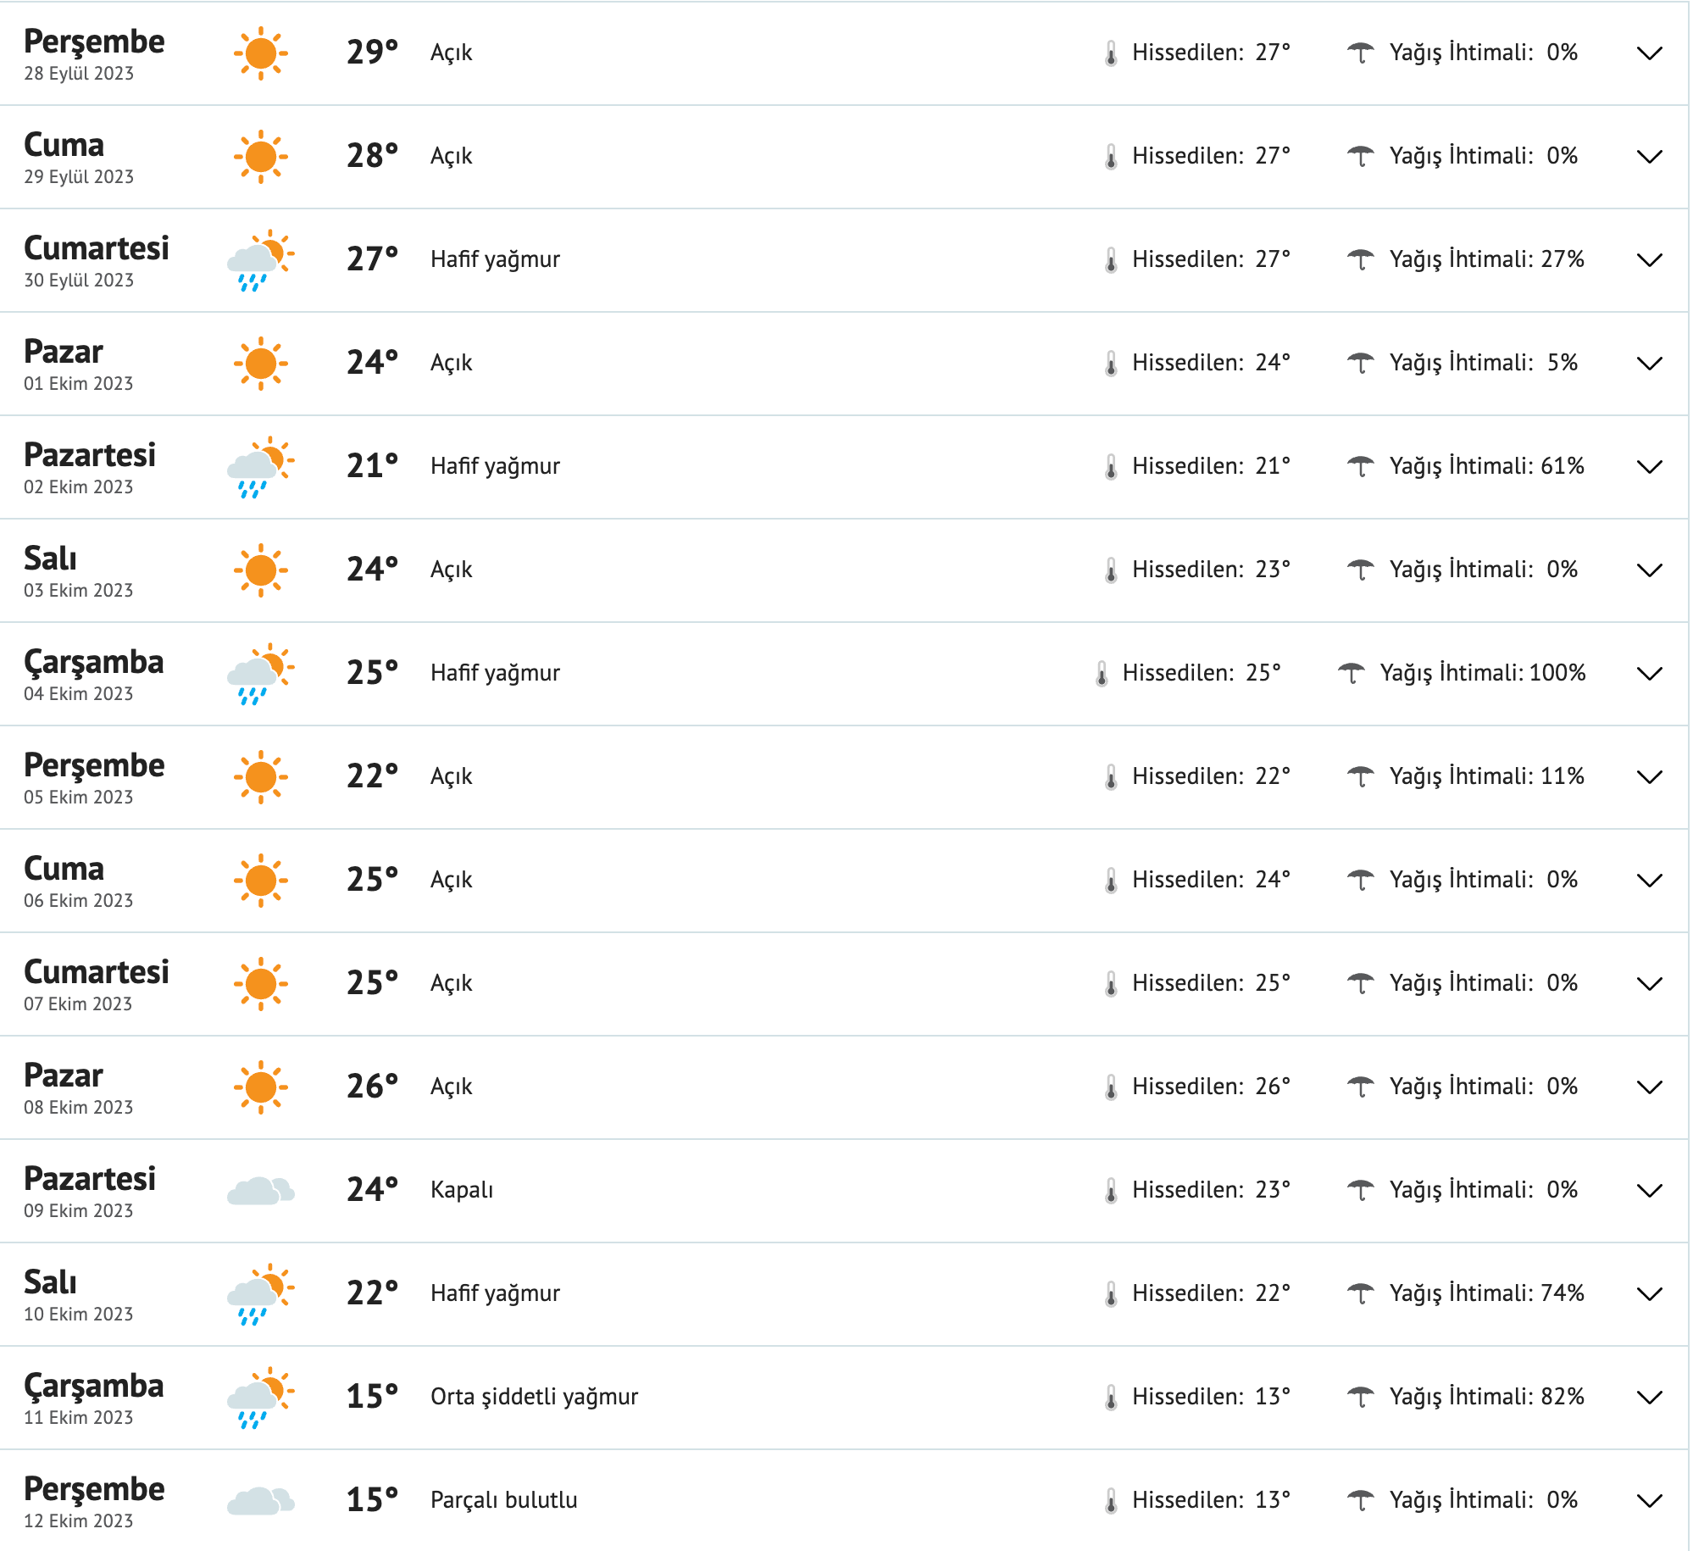
Task: Select the rain icon for Çarşamba 04 Ekim
Action: (x=260, y=672)
